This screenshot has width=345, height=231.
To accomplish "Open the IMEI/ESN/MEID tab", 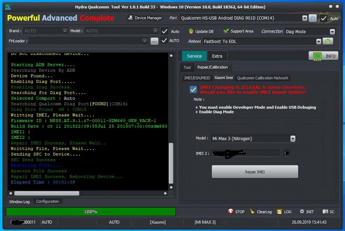I will 197,78.
